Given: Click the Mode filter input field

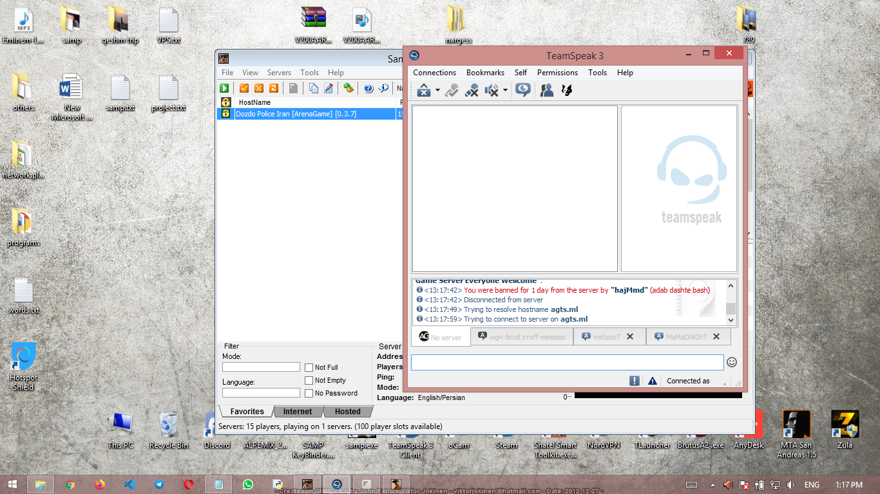Looking at the screenshot, I should (261, 367).
